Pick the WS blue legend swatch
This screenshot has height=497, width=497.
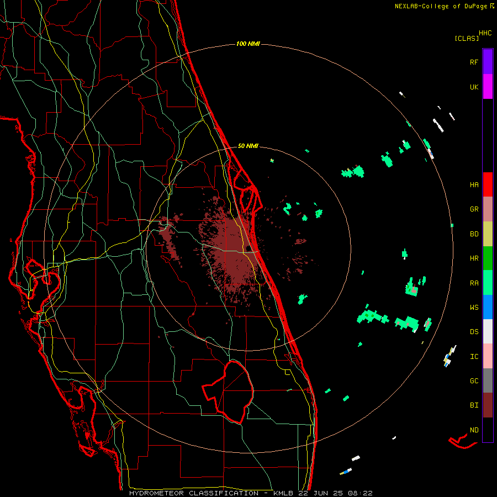tap(488, 307)
